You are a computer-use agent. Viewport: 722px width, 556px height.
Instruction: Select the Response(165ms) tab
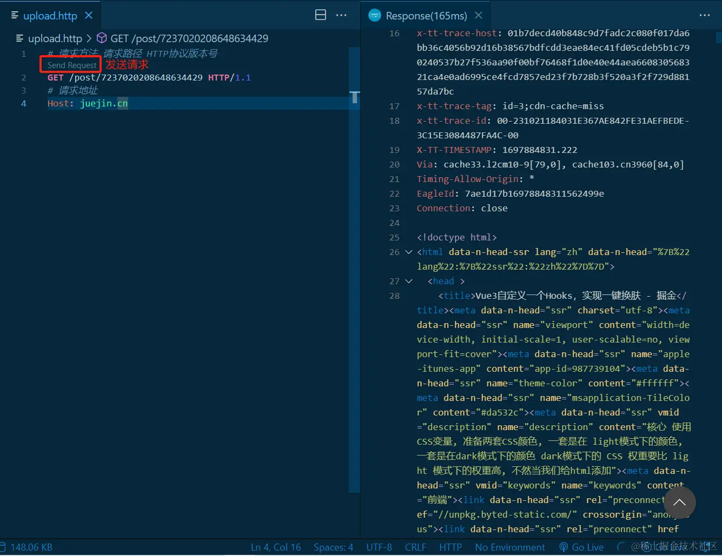pos(426,16)
